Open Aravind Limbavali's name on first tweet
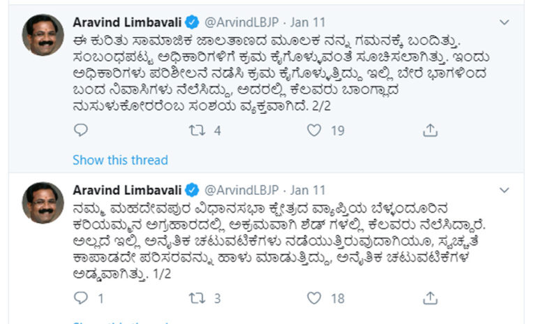This screenshot has height=324, width=536. (126, 22)
